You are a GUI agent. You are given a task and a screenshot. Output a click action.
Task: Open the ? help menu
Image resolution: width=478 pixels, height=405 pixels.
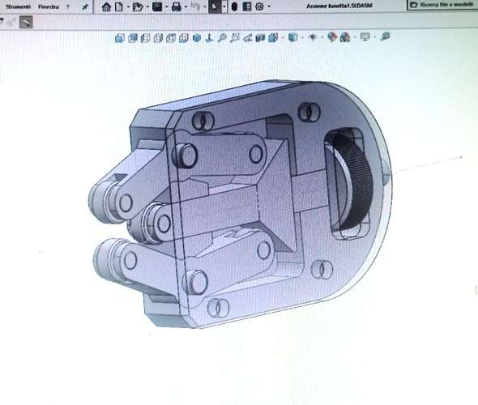pos(68,6)
